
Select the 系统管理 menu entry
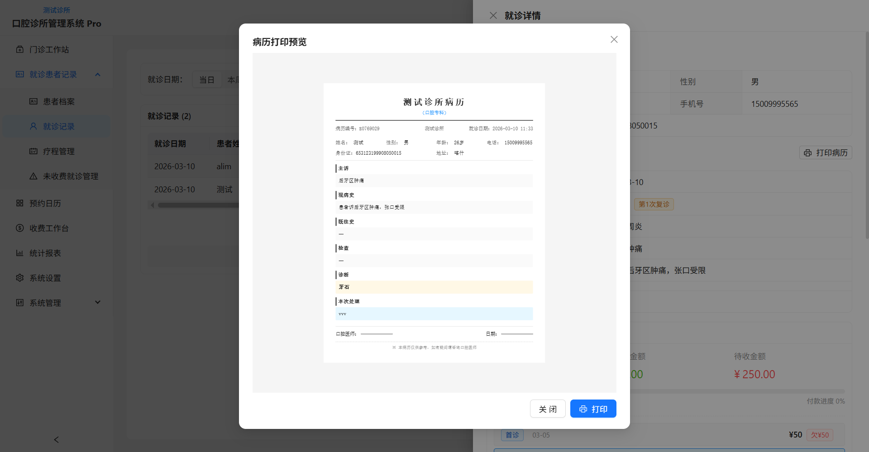coord(45,303)
